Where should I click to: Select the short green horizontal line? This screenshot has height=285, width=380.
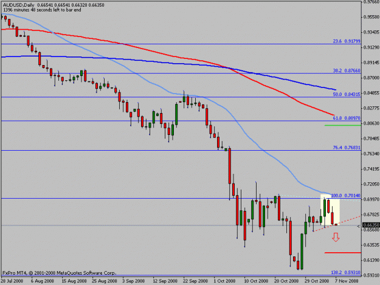tap(343, 125)
